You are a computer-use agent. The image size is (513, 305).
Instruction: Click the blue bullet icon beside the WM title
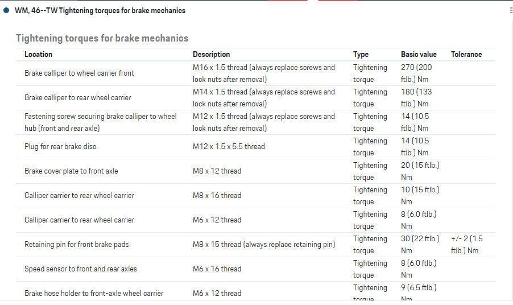[6, 10]
